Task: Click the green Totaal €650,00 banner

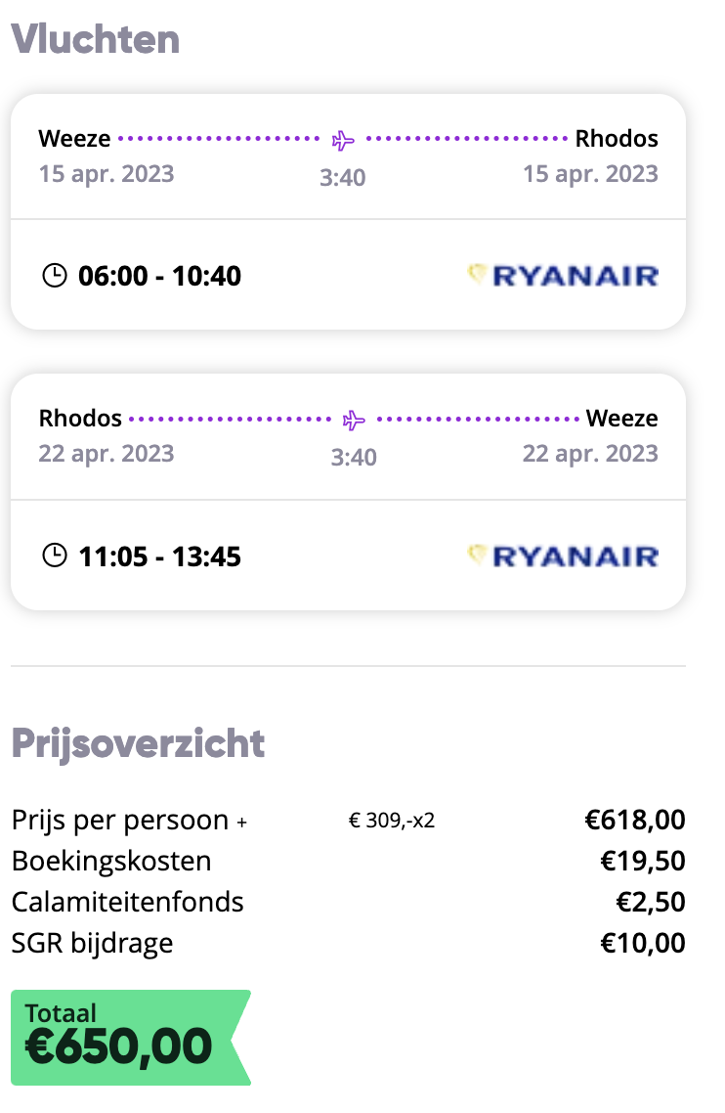Action: coord(131,1037)
